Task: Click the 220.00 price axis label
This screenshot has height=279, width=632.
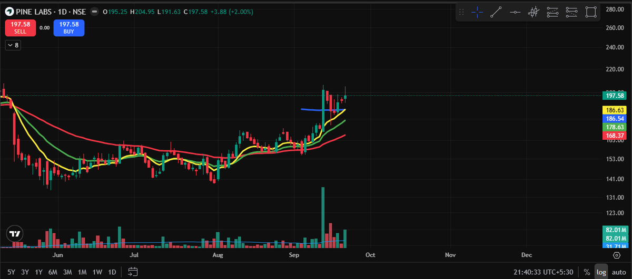Action: point(614,69)
